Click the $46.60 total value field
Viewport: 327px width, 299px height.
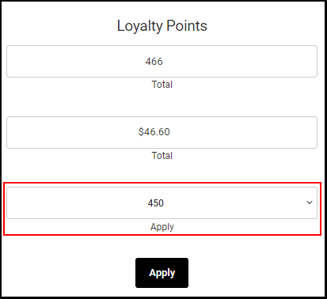click(162, 132)
